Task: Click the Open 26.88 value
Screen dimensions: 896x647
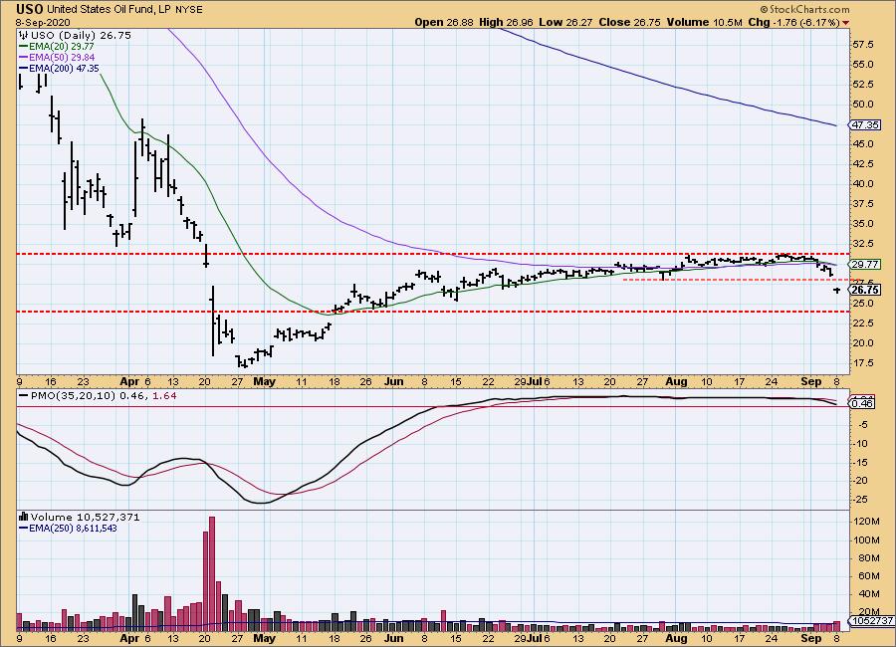Action: (444, 22)
